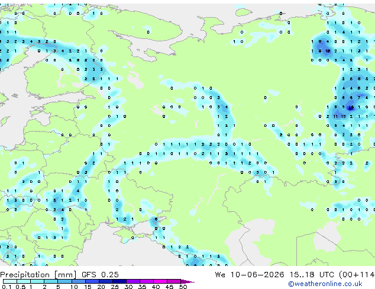Click legend scale label "15"

(x=88, y=287)
